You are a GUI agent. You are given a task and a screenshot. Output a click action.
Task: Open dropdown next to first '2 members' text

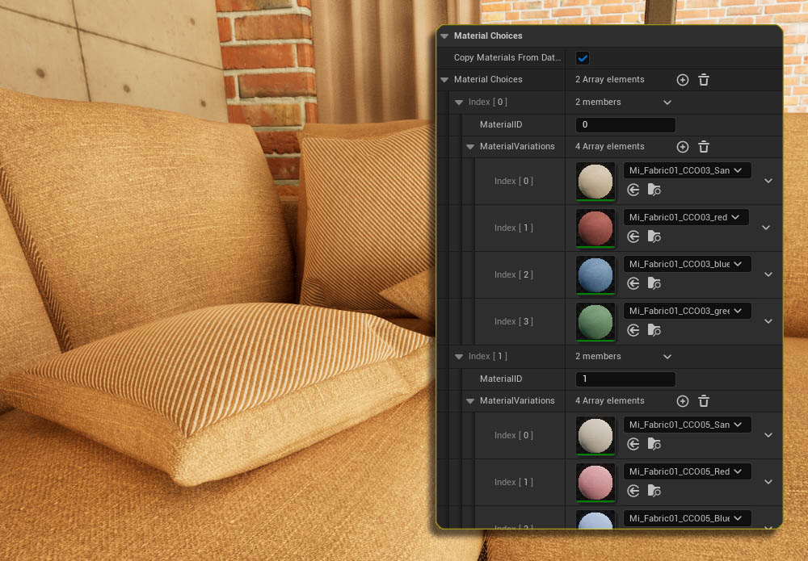(667, 103)
